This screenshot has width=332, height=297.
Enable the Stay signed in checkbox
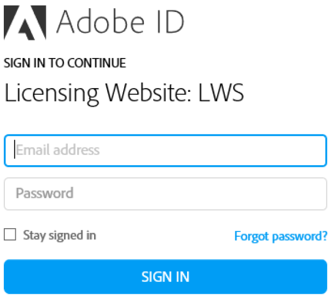10,235
